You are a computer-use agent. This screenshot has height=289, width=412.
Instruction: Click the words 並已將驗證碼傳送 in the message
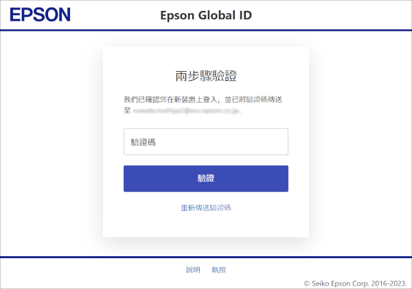(x=253, y=99)
